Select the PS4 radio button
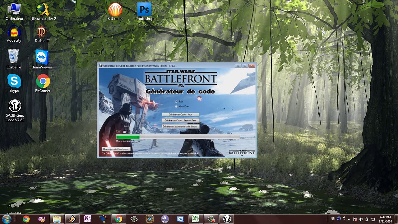This screenshot has height=224, width=398. pos(176,102)
